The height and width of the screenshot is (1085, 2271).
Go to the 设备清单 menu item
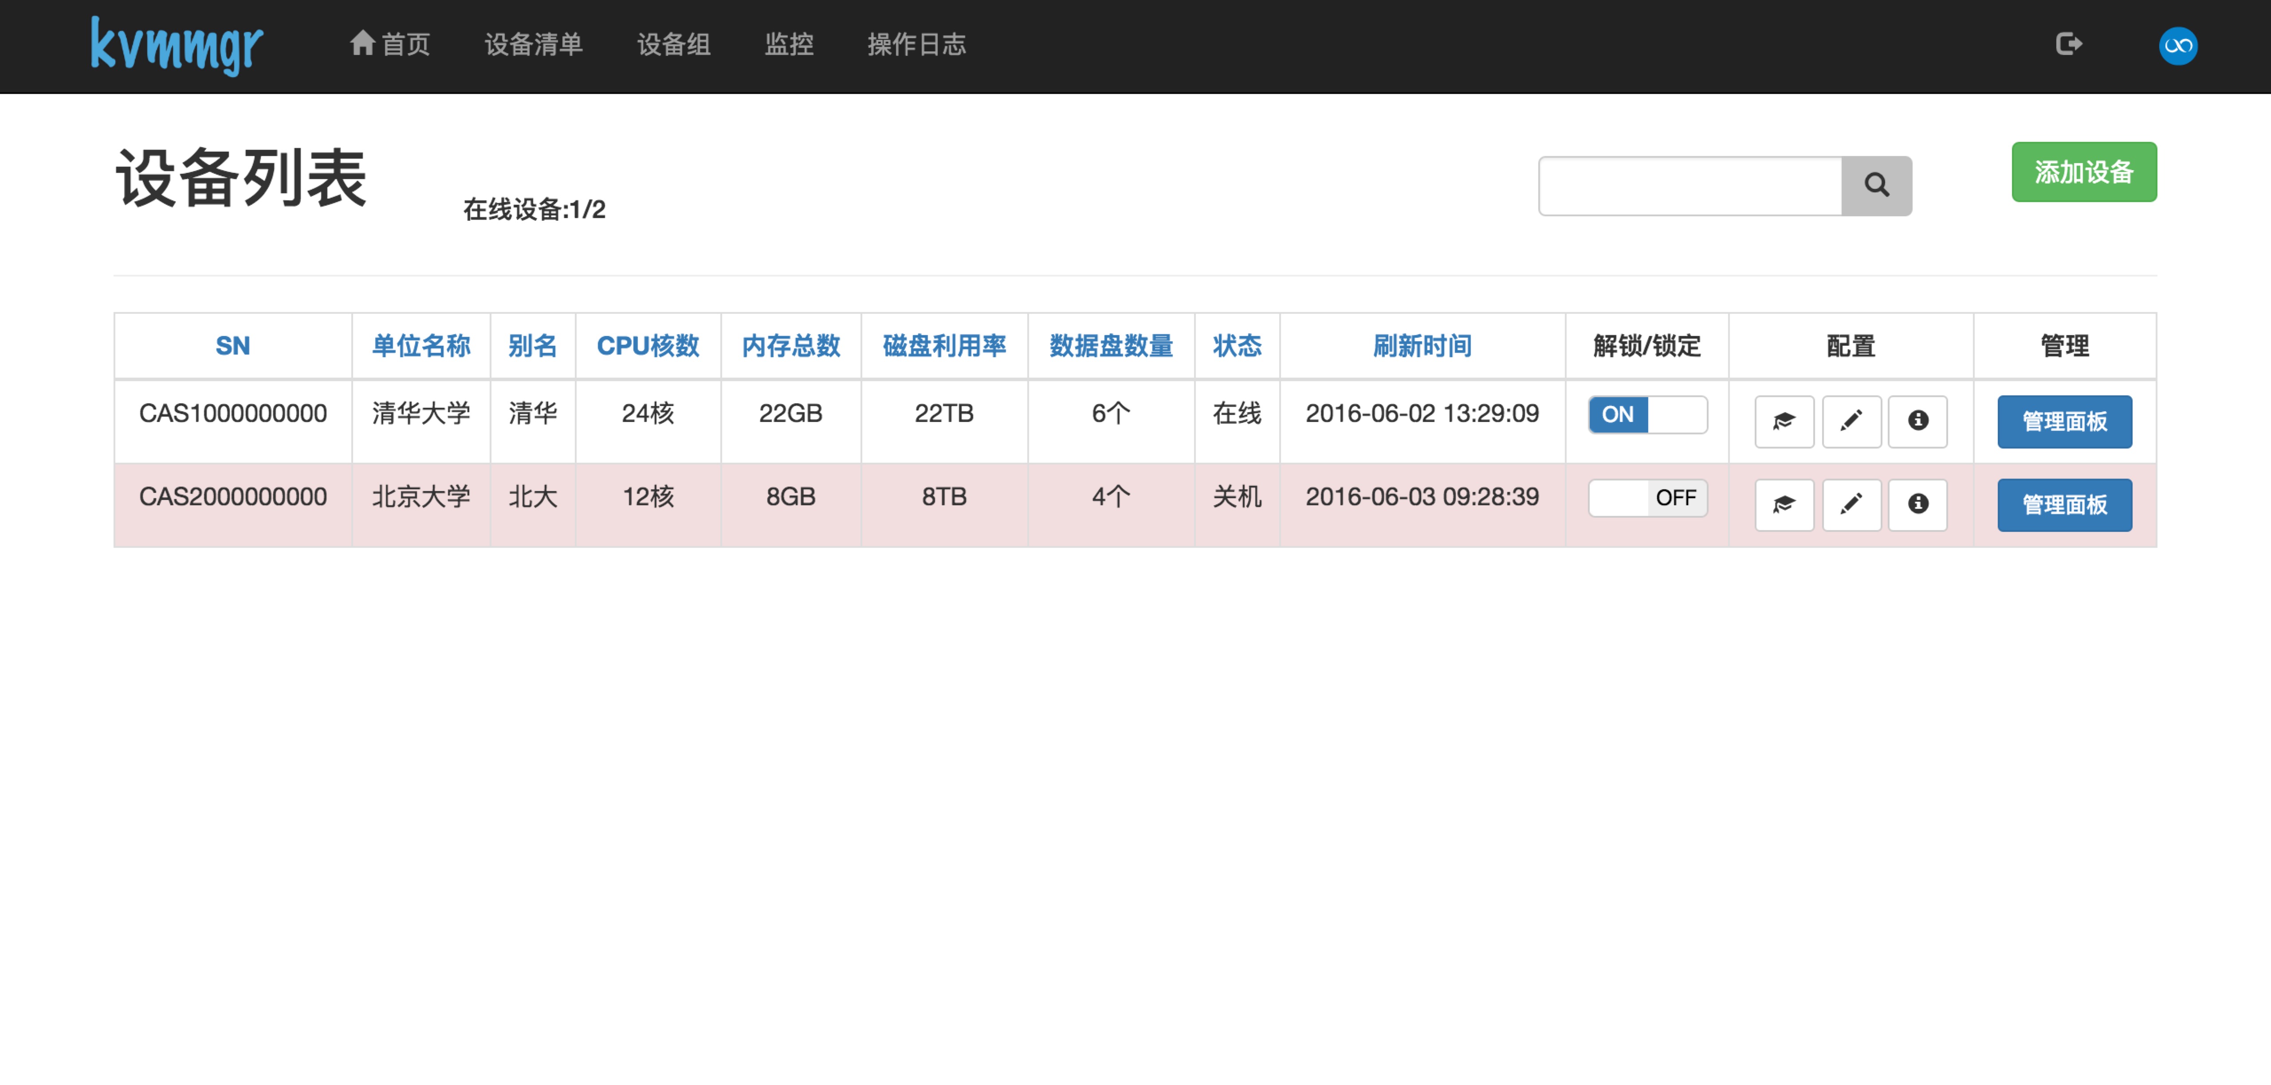pos(533,44)
